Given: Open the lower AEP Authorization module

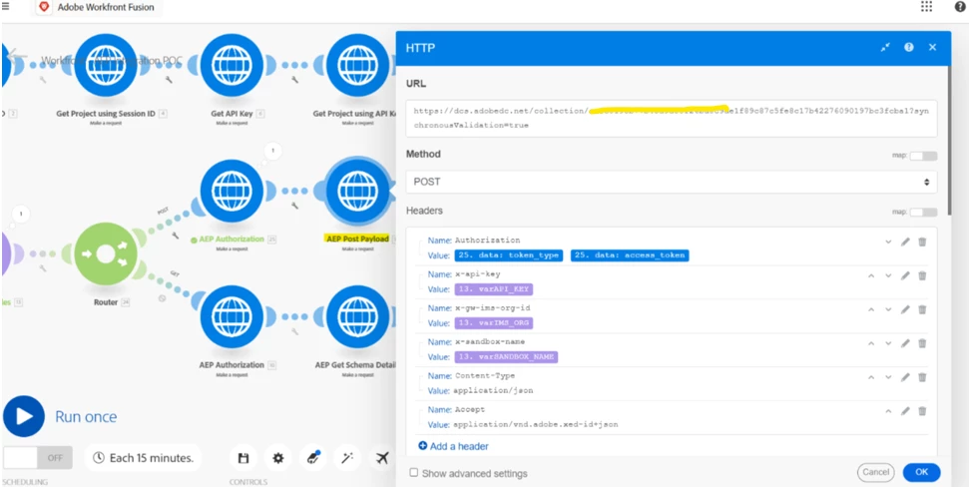Looking at the screenshot, I should [x=233, y=317].
